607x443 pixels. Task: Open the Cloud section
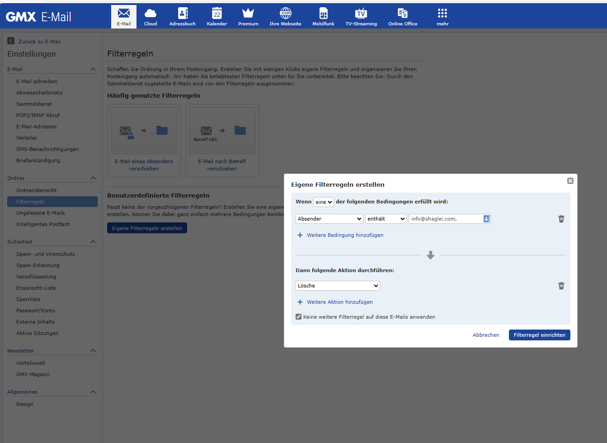151,17
